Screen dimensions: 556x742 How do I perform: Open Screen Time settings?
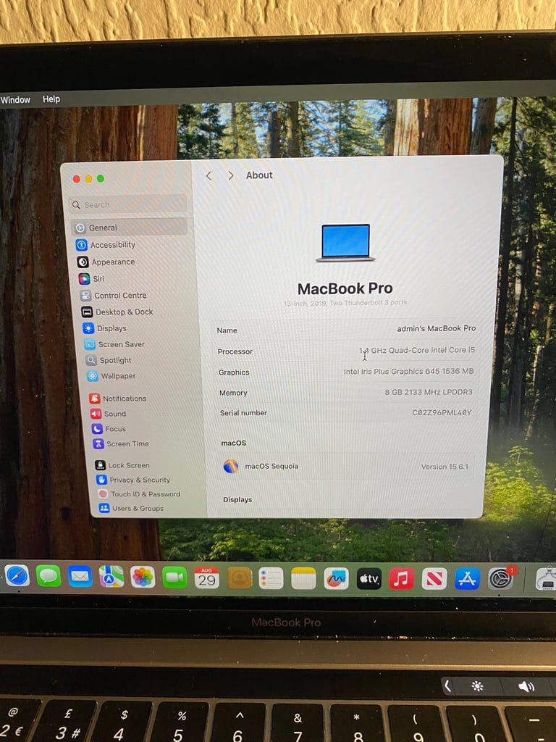click(x=121, y=444)
